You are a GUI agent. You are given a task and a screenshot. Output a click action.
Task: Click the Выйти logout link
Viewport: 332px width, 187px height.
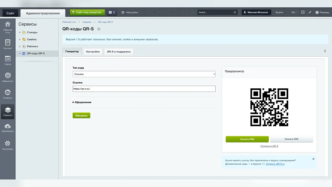(279, 12)
